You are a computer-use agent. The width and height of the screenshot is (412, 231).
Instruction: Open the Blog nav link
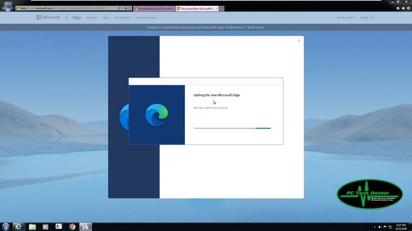pos(106,17)
